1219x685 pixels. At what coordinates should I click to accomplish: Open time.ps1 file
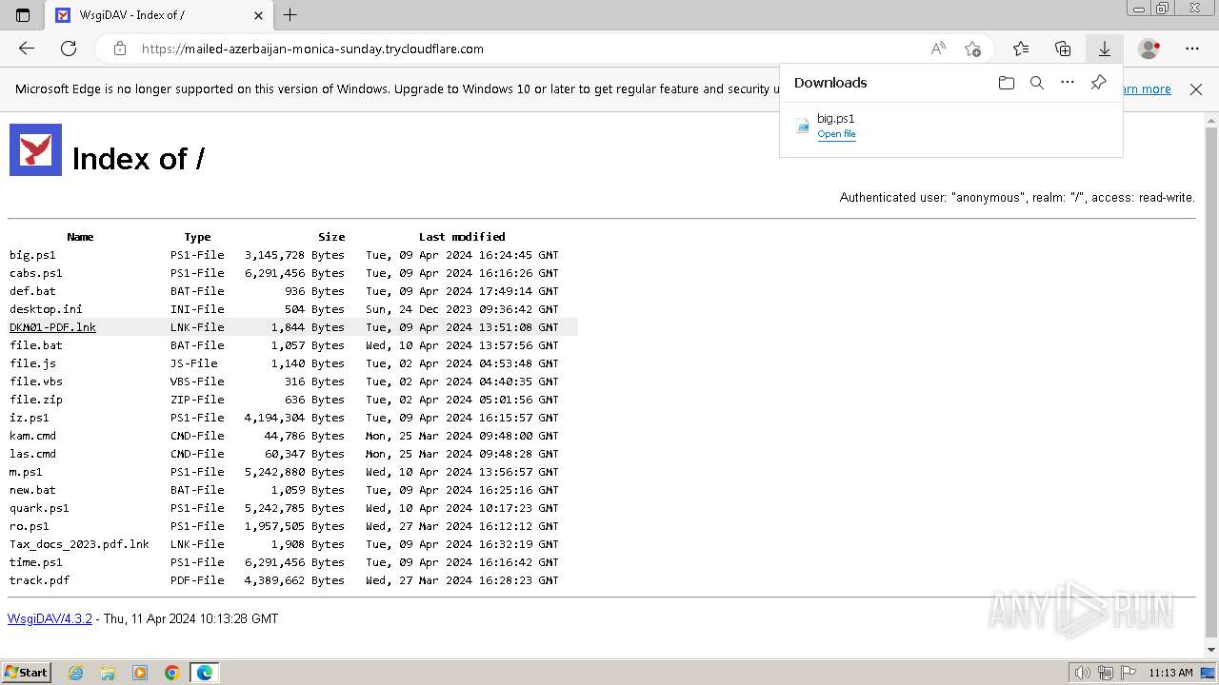coord(36,562)
